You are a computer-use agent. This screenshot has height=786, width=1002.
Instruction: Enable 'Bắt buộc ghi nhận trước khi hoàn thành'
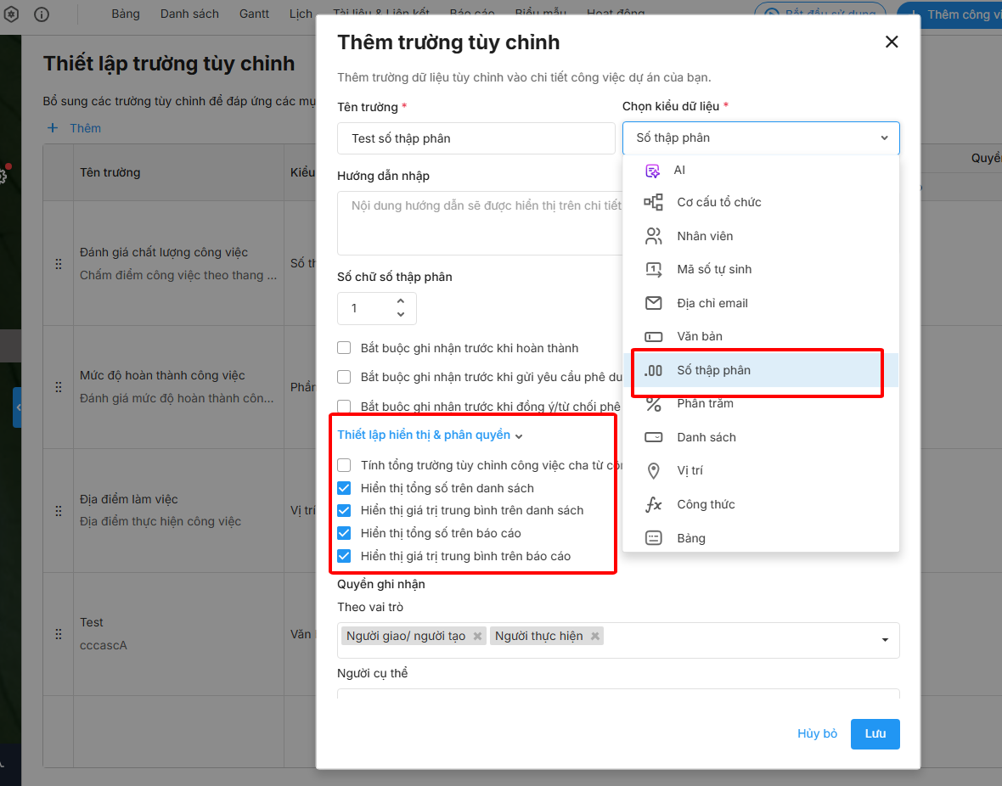pyautogui.click(x=344, y=348)
